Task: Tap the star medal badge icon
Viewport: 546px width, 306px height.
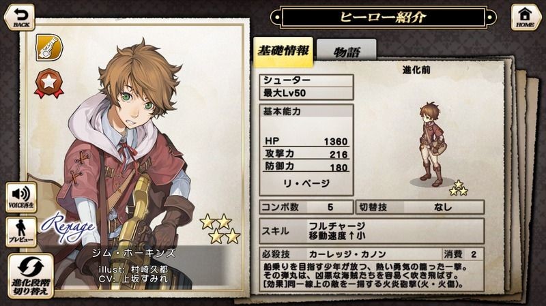Action: (x=49, y=83)
